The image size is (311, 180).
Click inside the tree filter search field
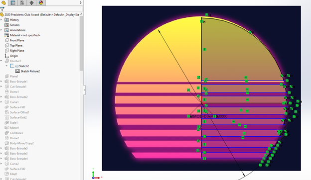tap(43, 9)
